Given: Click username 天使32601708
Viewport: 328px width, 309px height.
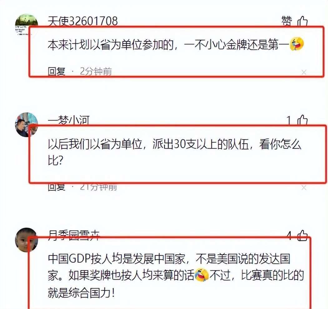Looking at the screenshot, I should pyautogui.click(x=83, y=21).
